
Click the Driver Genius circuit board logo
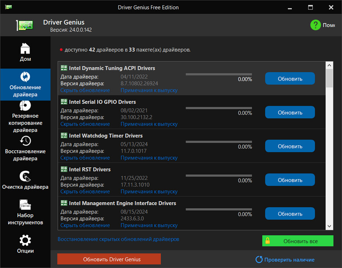(25, 25)
